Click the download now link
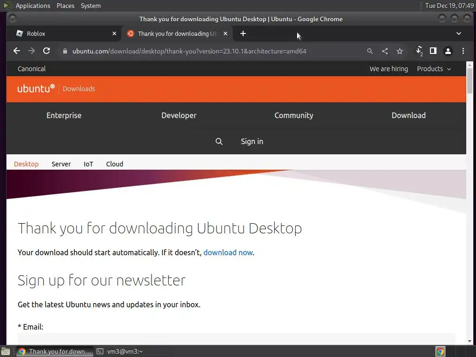The width and height of the screenshot is (476, 357). (x=228, y=252)
